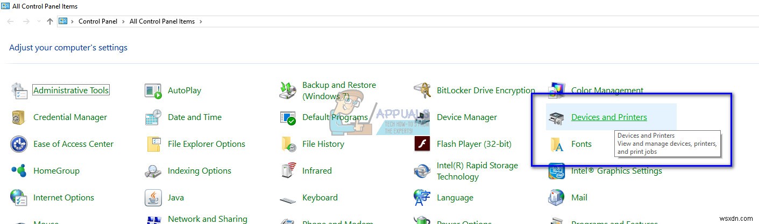Screen dimensions: 759x224
Task: Open the Administrative Tools icon
Action: [x=19, y=91]
